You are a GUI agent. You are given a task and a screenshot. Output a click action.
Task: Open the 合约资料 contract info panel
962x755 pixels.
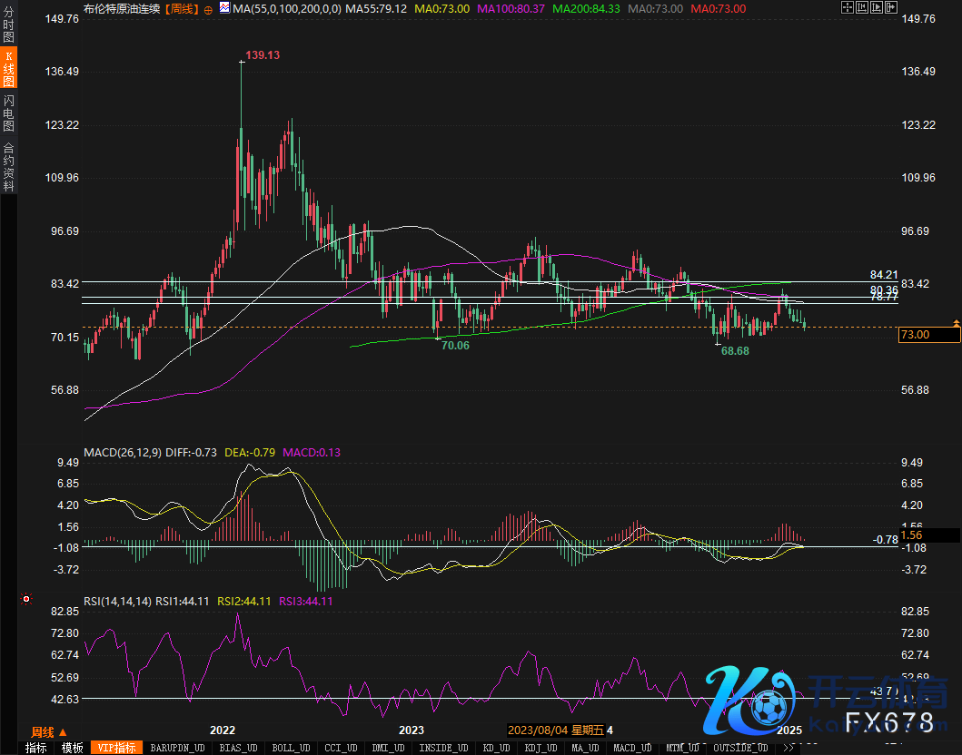tap(9, 166)
